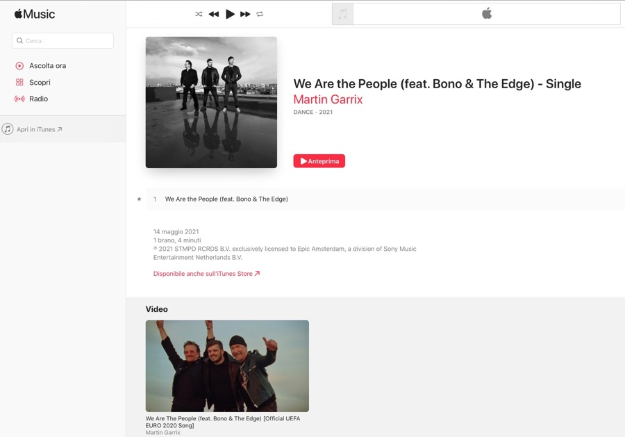Open the Martin Garrix artist page
This screenshot has height=437, width=625.
tap(328, 99)
